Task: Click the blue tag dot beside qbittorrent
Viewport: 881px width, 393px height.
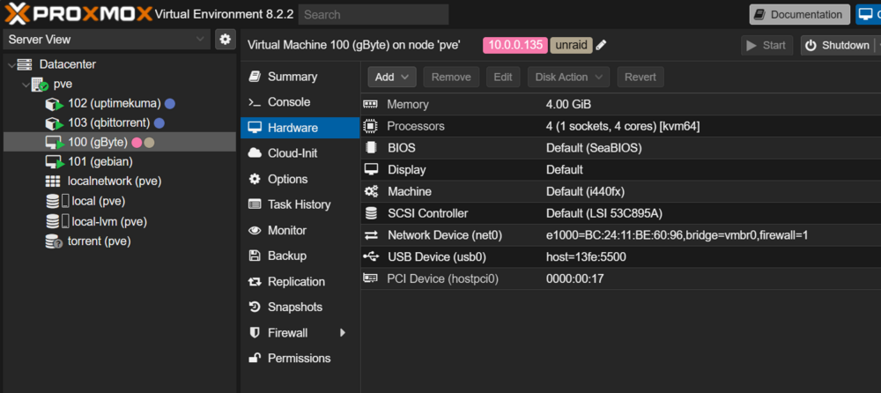Action: pyautogui.click(x=159, y=123)
